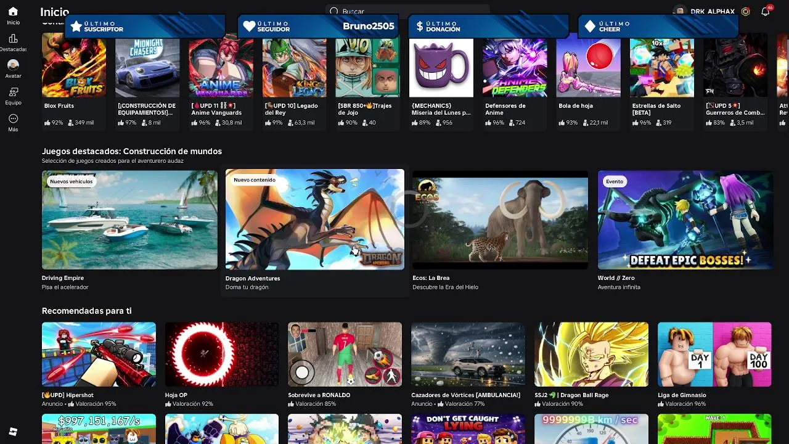
Task: Open the Más sidebar menu
Action: pos(13,118)
